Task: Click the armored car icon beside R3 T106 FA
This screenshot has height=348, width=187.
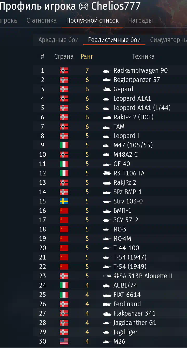Action: pos(107,173)
